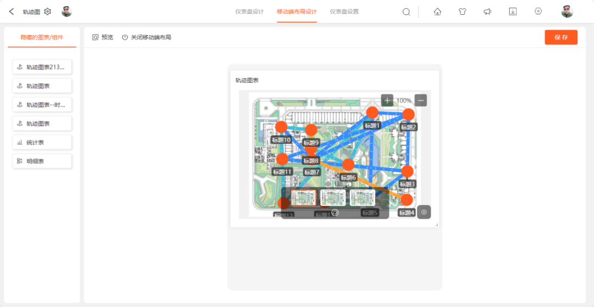Open the theme shirt icon

pyautogui.click(x=462, y=12)
